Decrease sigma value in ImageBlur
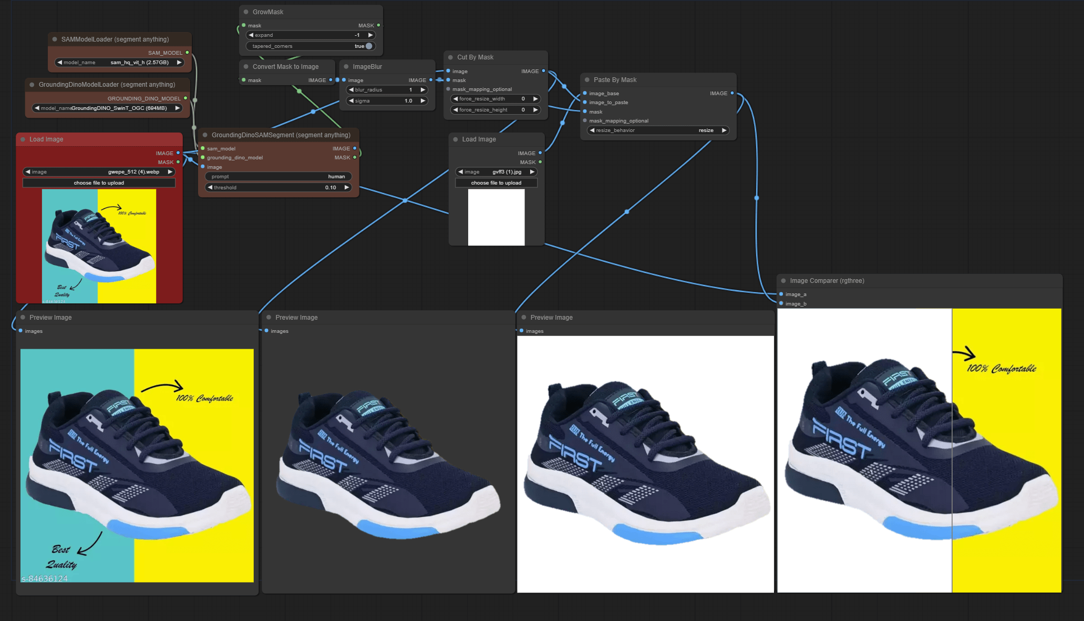Screen dimensions: 1084x621 pyautogui.click(x=351, y=101)
